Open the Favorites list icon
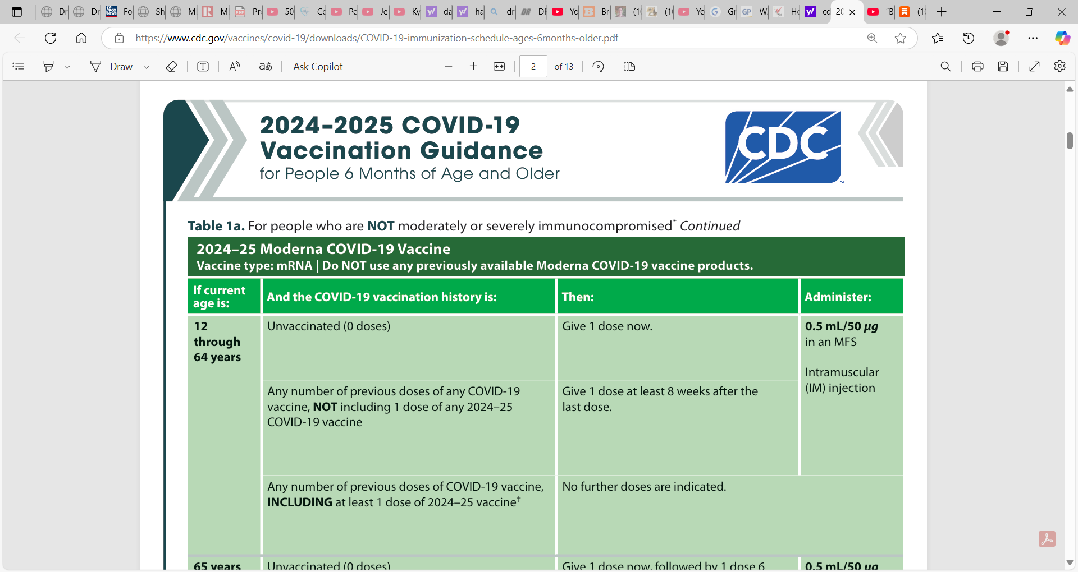This screenshot has height=572, width=1078. click(938, 38)
